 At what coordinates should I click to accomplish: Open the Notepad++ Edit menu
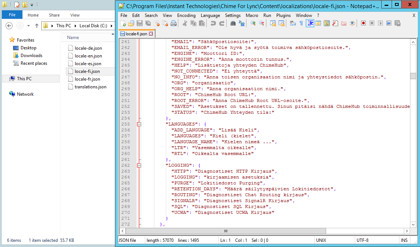pyautogui.click(x=136, y=15)
